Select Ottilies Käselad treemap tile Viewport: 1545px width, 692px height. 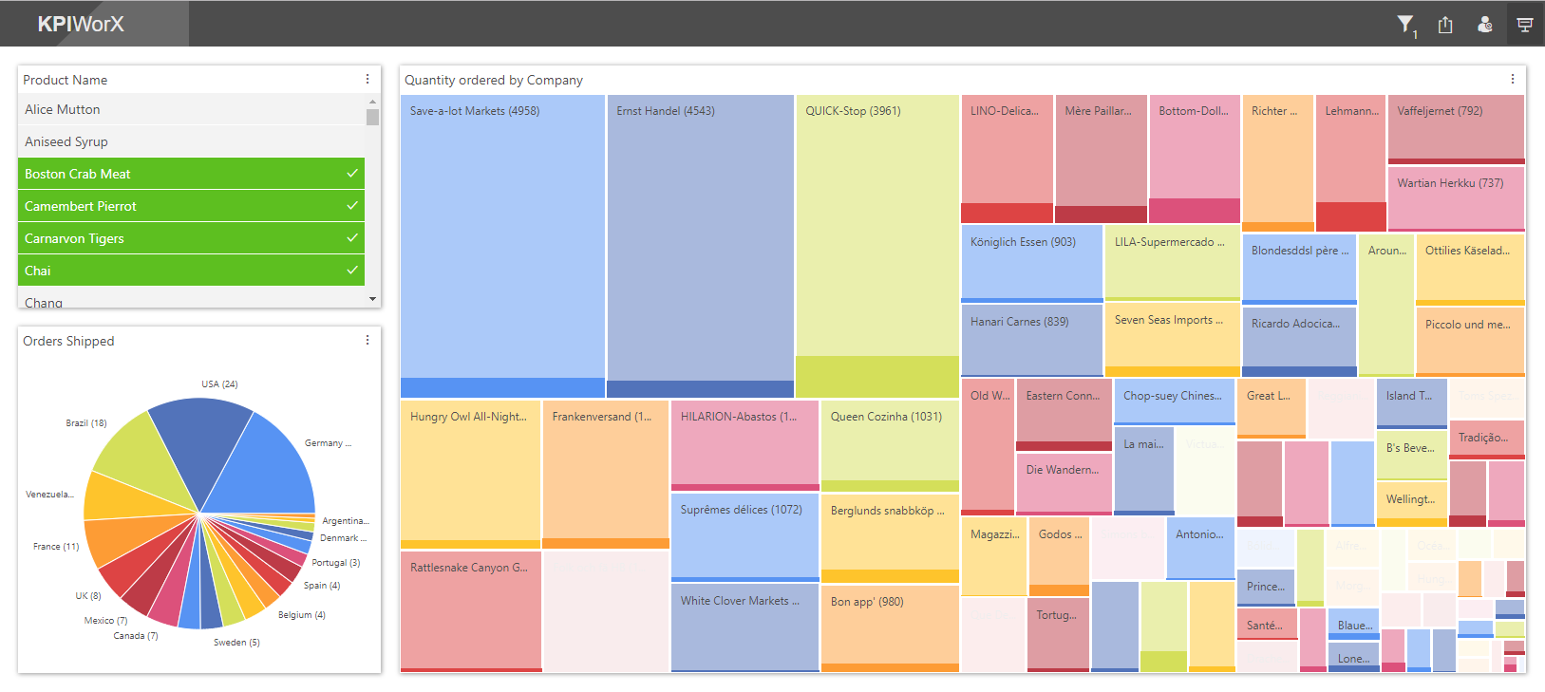point(1470,270)
